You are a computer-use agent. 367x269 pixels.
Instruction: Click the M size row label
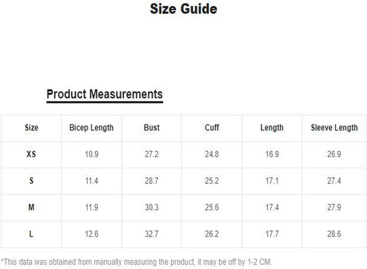(x=31, y=207)
